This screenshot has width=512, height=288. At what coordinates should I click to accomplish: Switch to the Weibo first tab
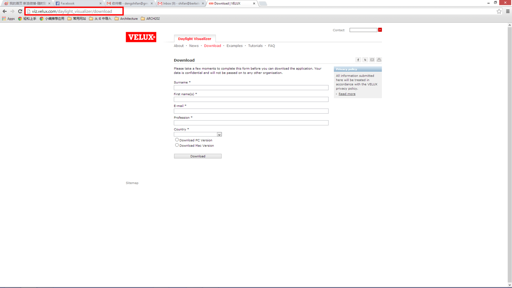click(27, 3)
